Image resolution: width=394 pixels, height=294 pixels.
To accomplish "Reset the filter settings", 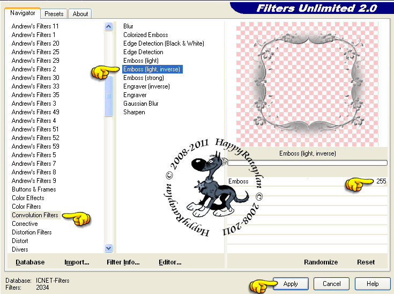I will pyautogui.click(x=366, y=262).
